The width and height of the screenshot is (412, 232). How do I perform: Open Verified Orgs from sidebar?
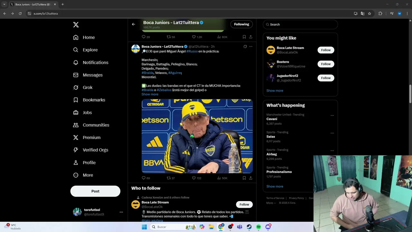pos(90,150)
